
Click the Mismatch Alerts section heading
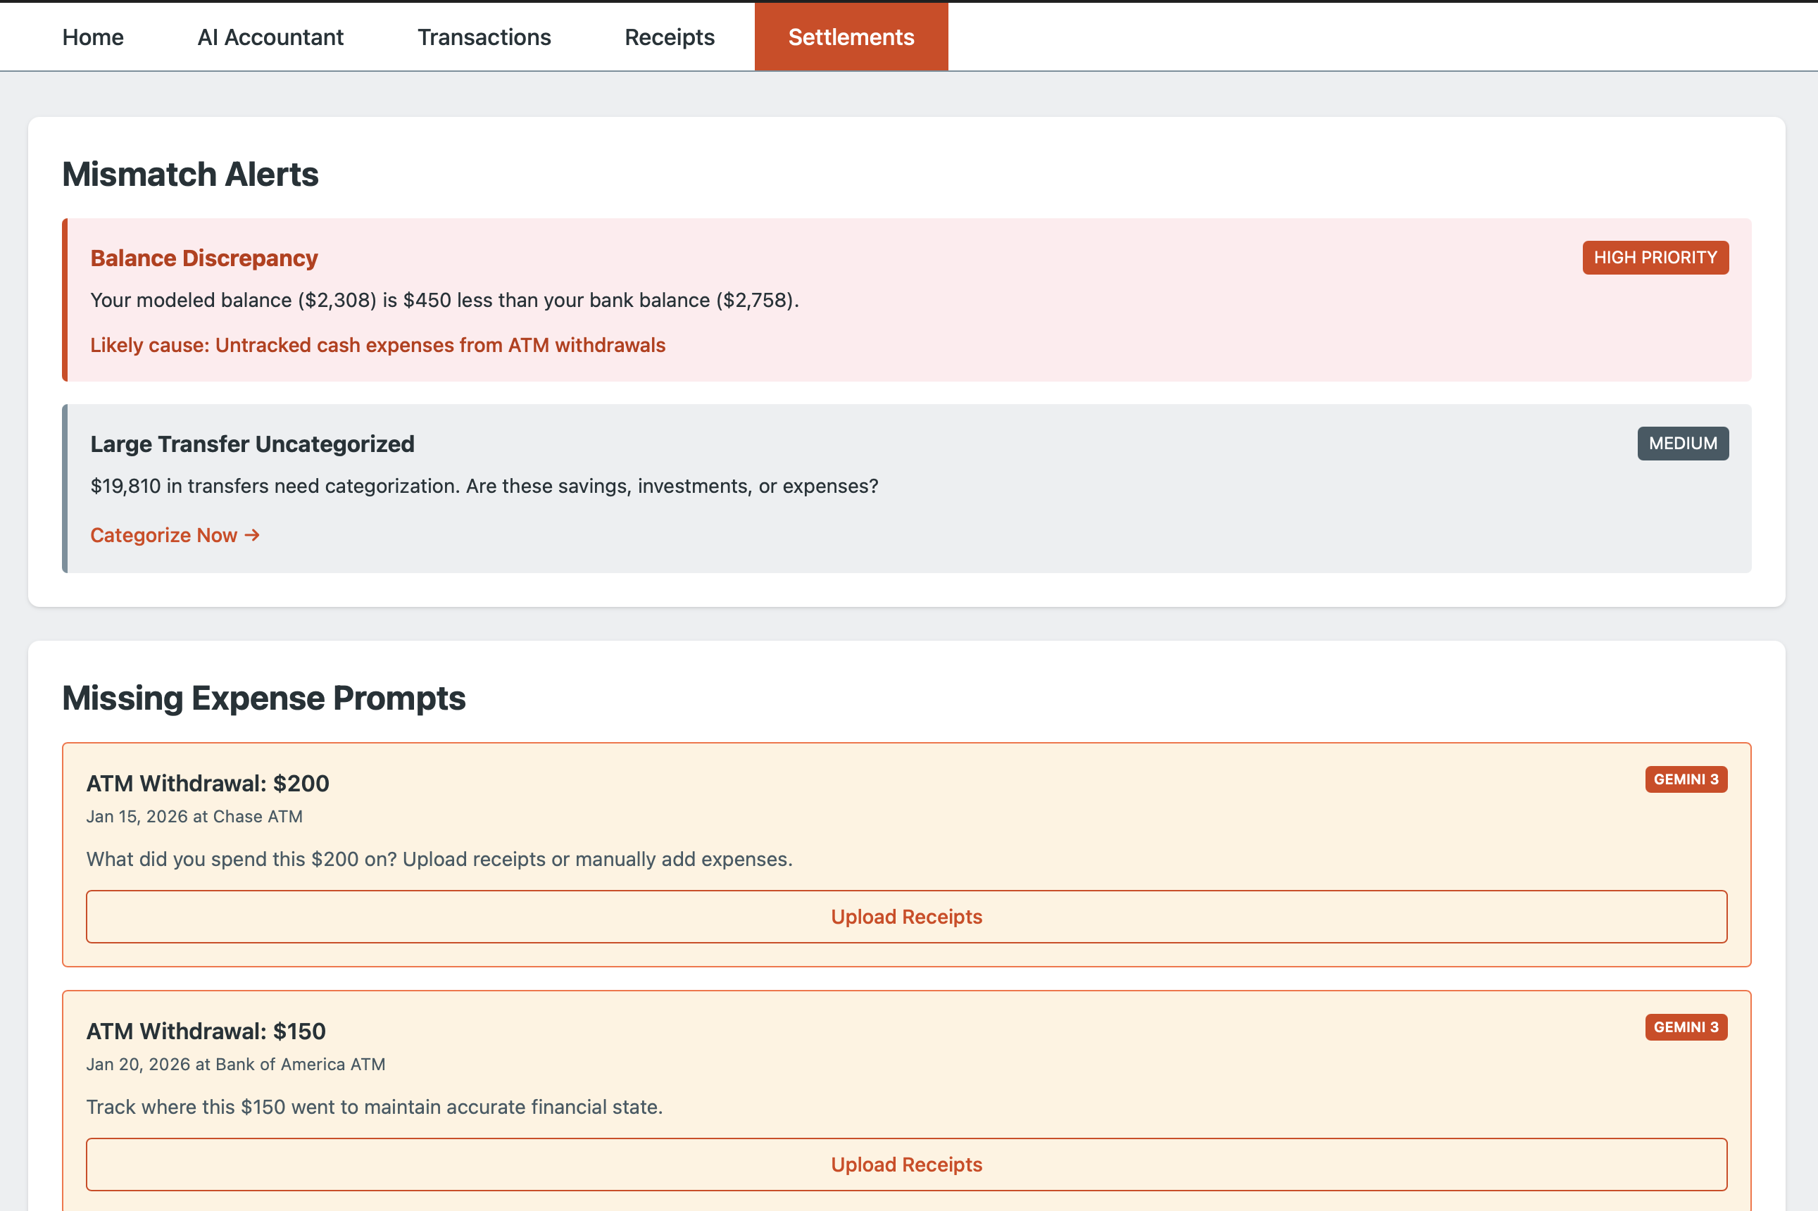(x=190, y=175)
